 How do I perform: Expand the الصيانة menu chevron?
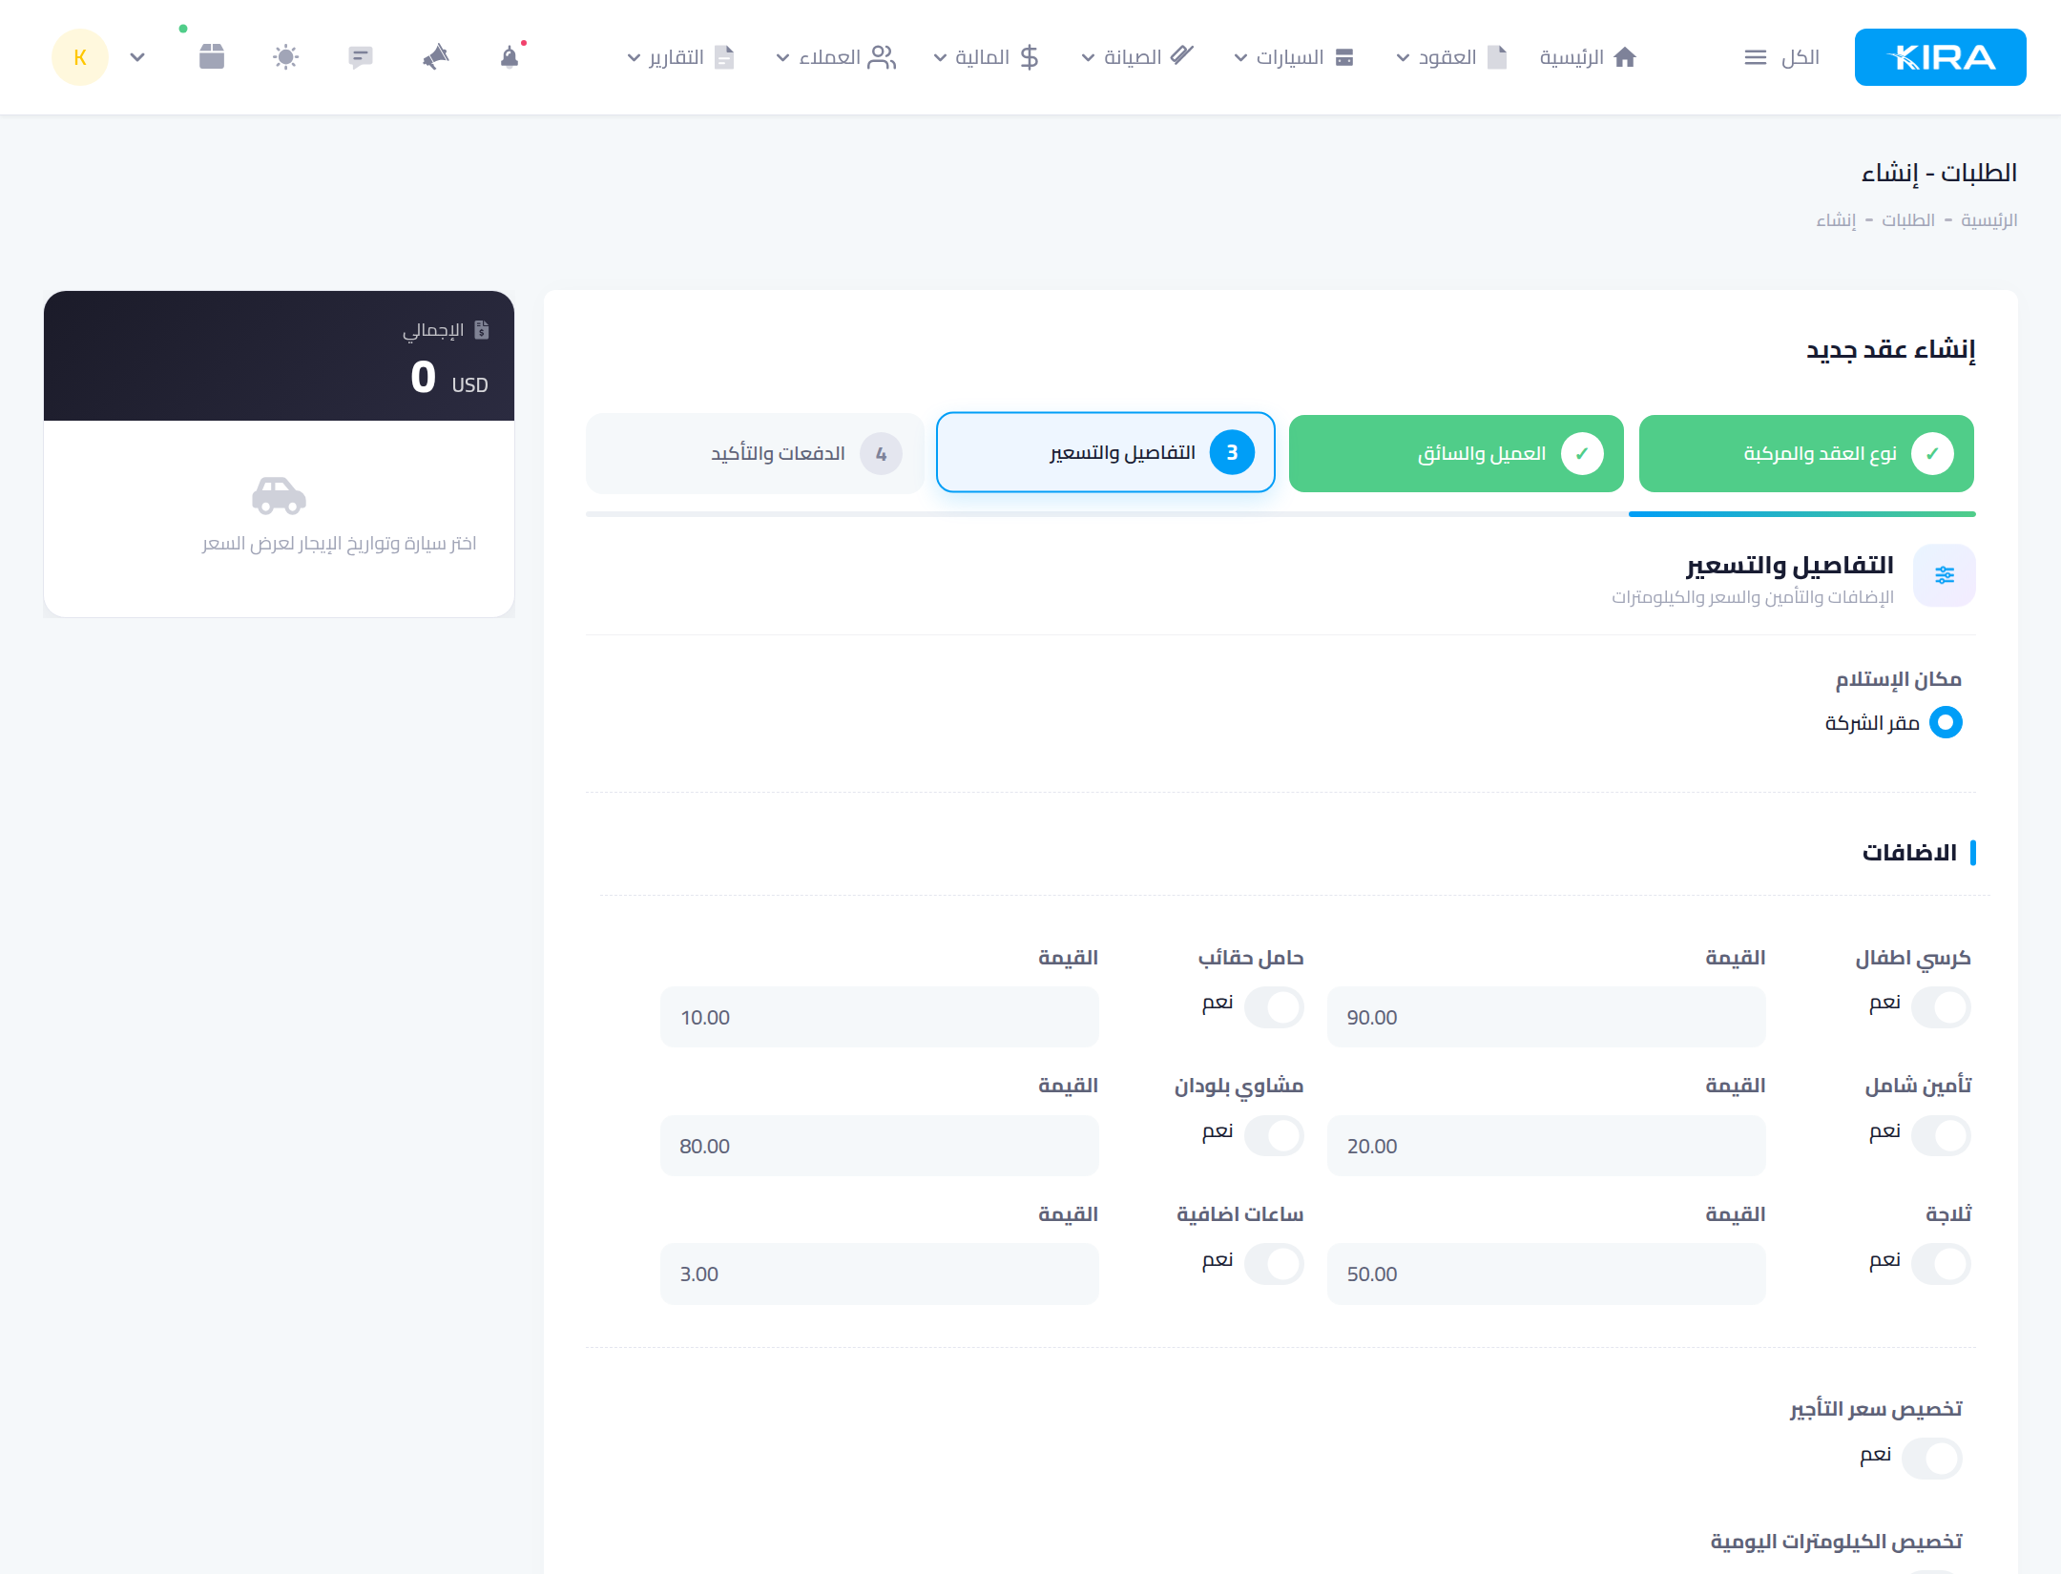(1088, 58)
